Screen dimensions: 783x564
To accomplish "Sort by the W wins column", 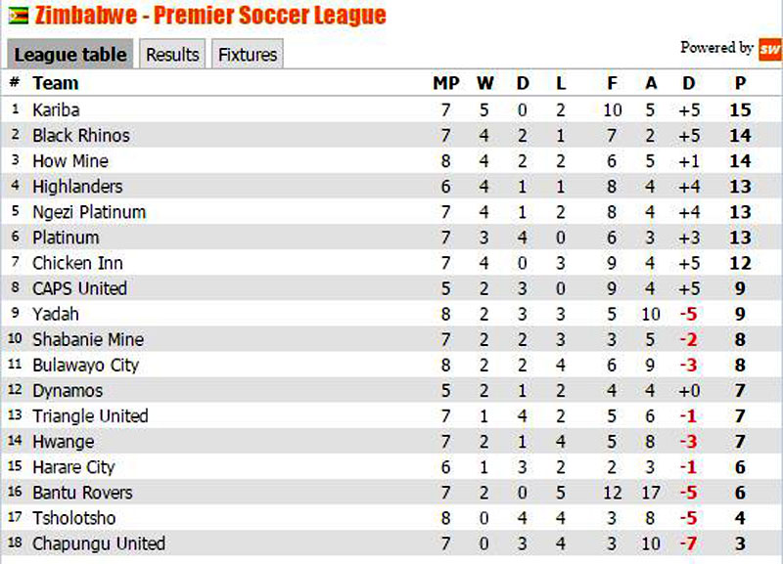I will pos(485,83).
